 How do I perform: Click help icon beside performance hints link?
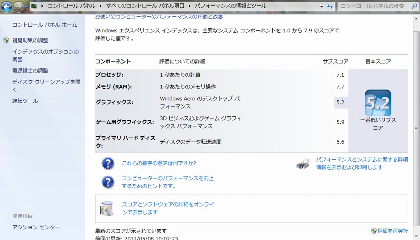pos(108,182)
